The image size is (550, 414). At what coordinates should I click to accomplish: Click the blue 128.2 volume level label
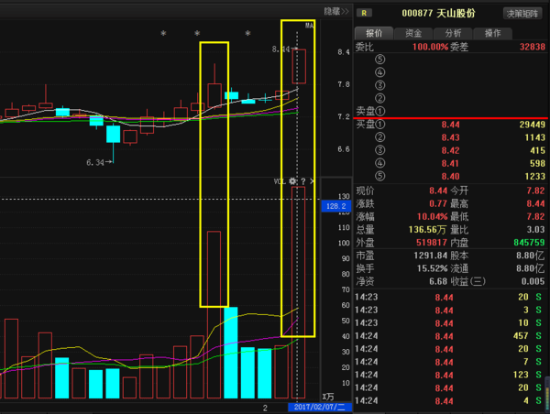(336, 206)
